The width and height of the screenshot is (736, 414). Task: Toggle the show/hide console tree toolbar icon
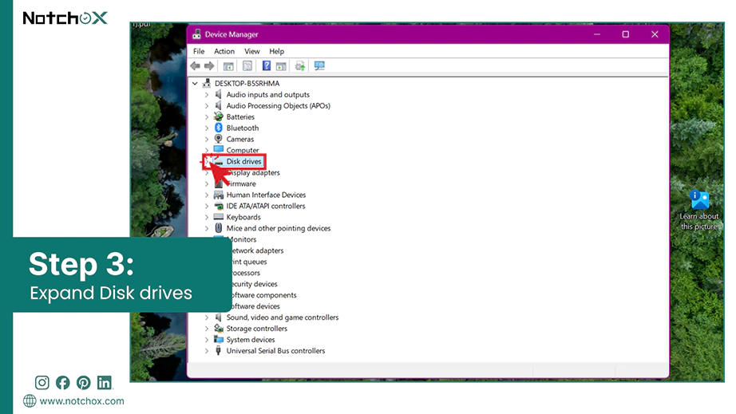[228, 66]
